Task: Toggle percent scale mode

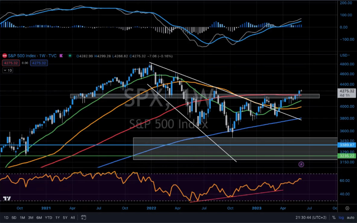Action: click(334, 217)
